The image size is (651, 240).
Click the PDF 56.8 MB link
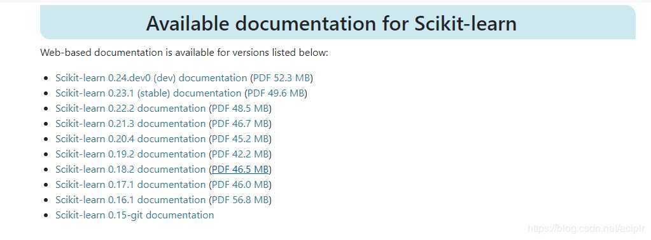pyautogui.click(x=241, y=200)
